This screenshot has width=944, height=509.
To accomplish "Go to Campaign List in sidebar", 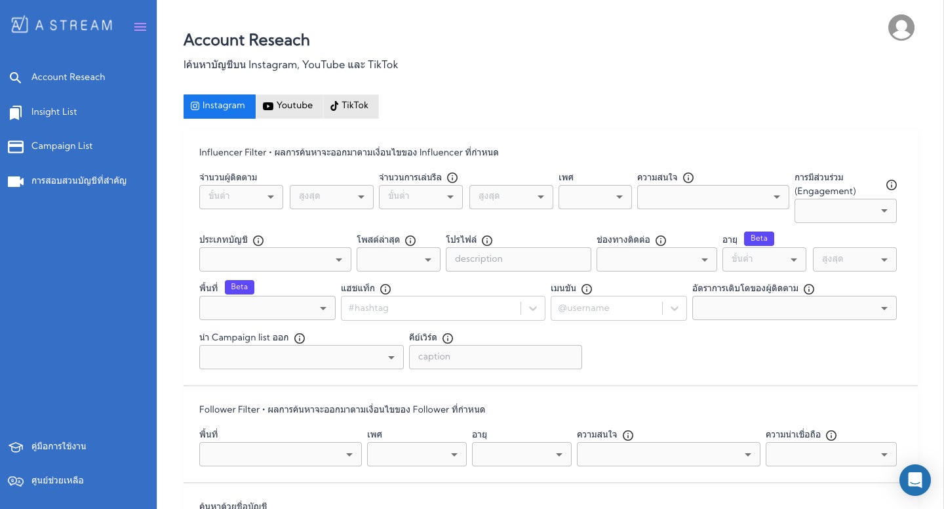I will point(62,146).
